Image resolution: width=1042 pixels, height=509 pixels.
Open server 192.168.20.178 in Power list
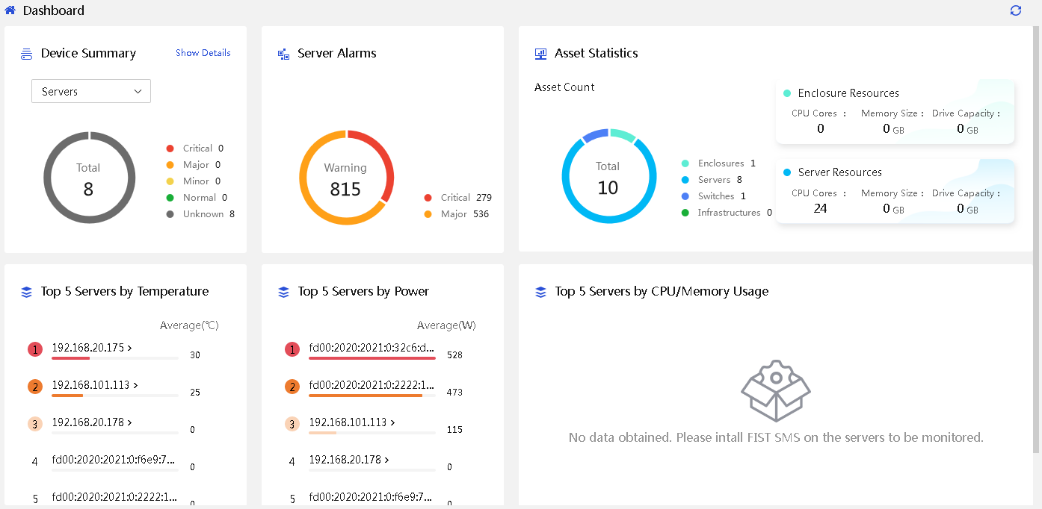[349, 460]
